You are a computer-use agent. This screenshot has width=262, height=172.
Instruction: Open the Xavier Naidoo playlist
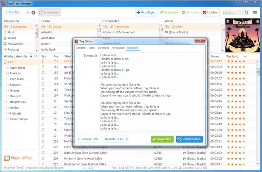click(21, 119)
